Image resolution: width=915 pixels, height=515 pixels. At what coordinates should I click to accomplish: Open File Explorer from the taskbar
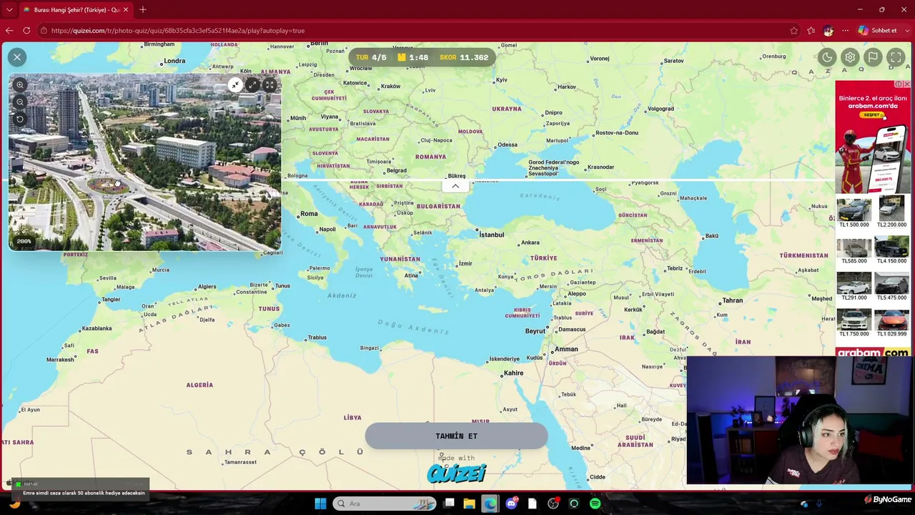pos(469,504)
